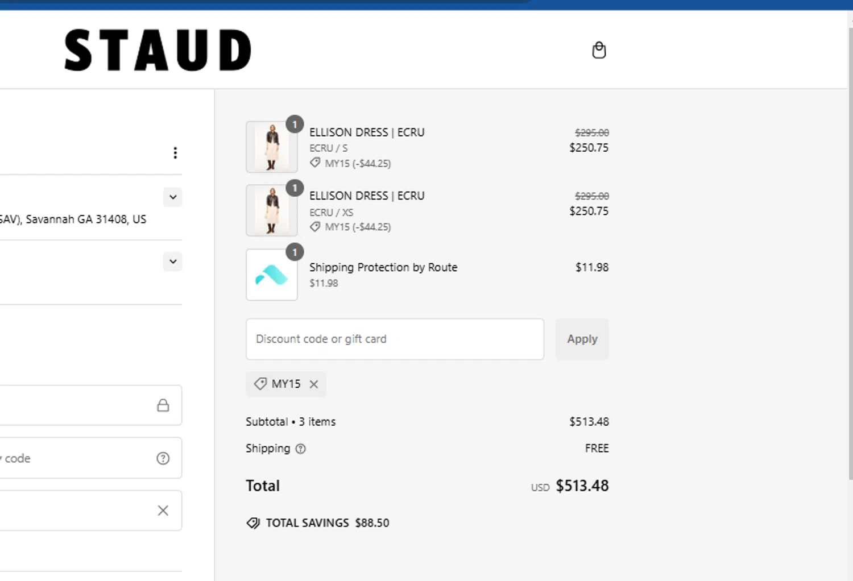Viewport: 853px width, 581px height.
Task: Click the Shipping Protection by Route text
Action: point(383,267)
